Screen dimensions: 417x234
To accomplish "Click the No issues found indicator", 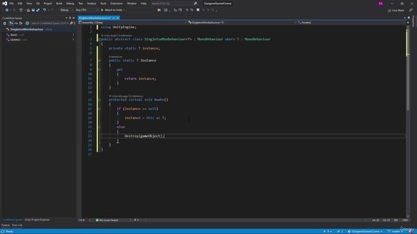I will [107, 220].
